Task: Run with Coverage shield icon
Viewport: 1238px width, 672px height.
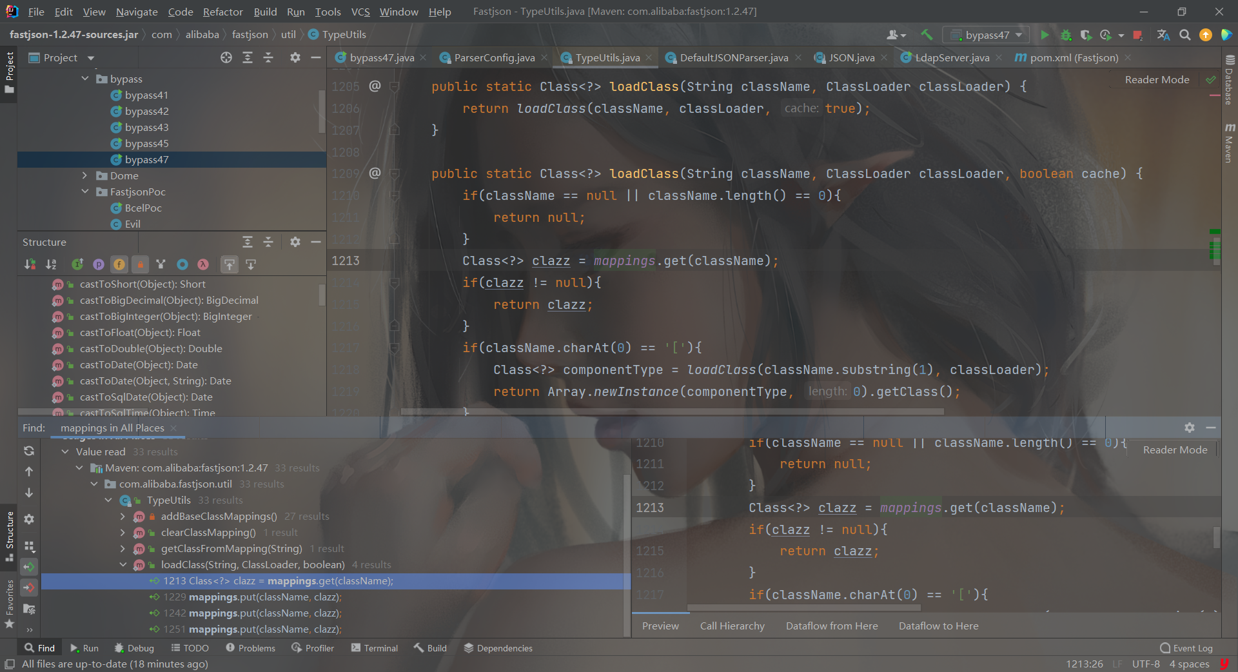Action: [x=1086, y=35]
